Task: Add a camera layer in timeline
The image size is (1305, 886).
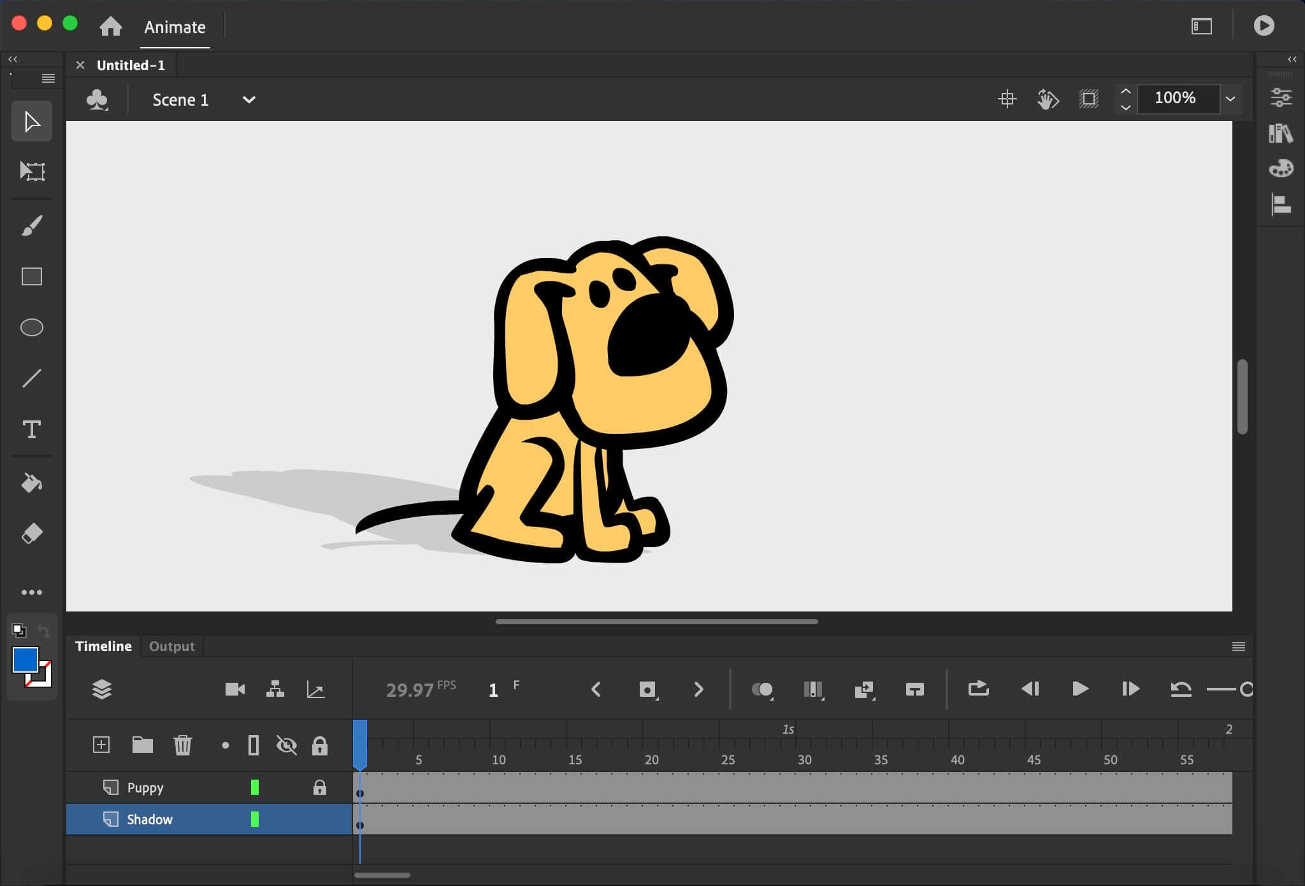Action: pos(234,689)
